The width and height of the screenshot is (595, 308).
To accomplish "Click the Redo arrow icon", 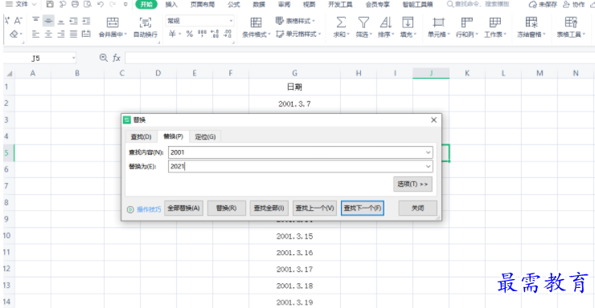I will click(113, 4).
